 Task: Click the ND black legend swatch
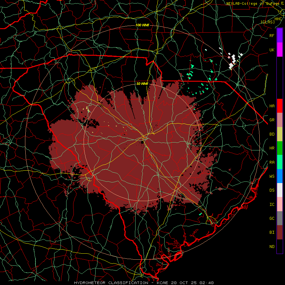click(280, 246)
